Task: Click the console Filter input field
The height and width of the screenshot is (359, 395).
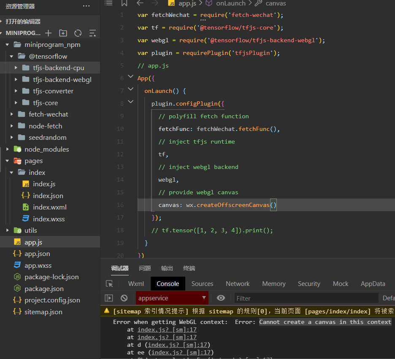Action: click(306, 298)
